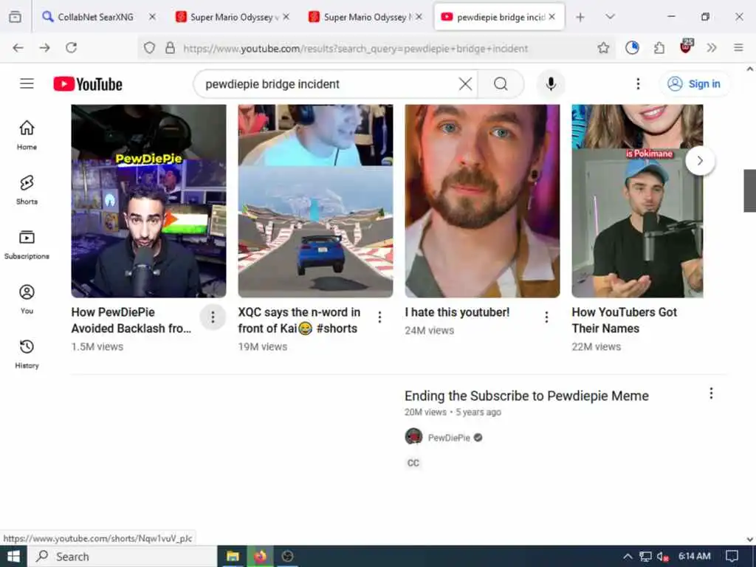Open Firefox View recent browsing icon
This screenshot has width=756, height=567.
pyautogui.click(x=15, y=17)
